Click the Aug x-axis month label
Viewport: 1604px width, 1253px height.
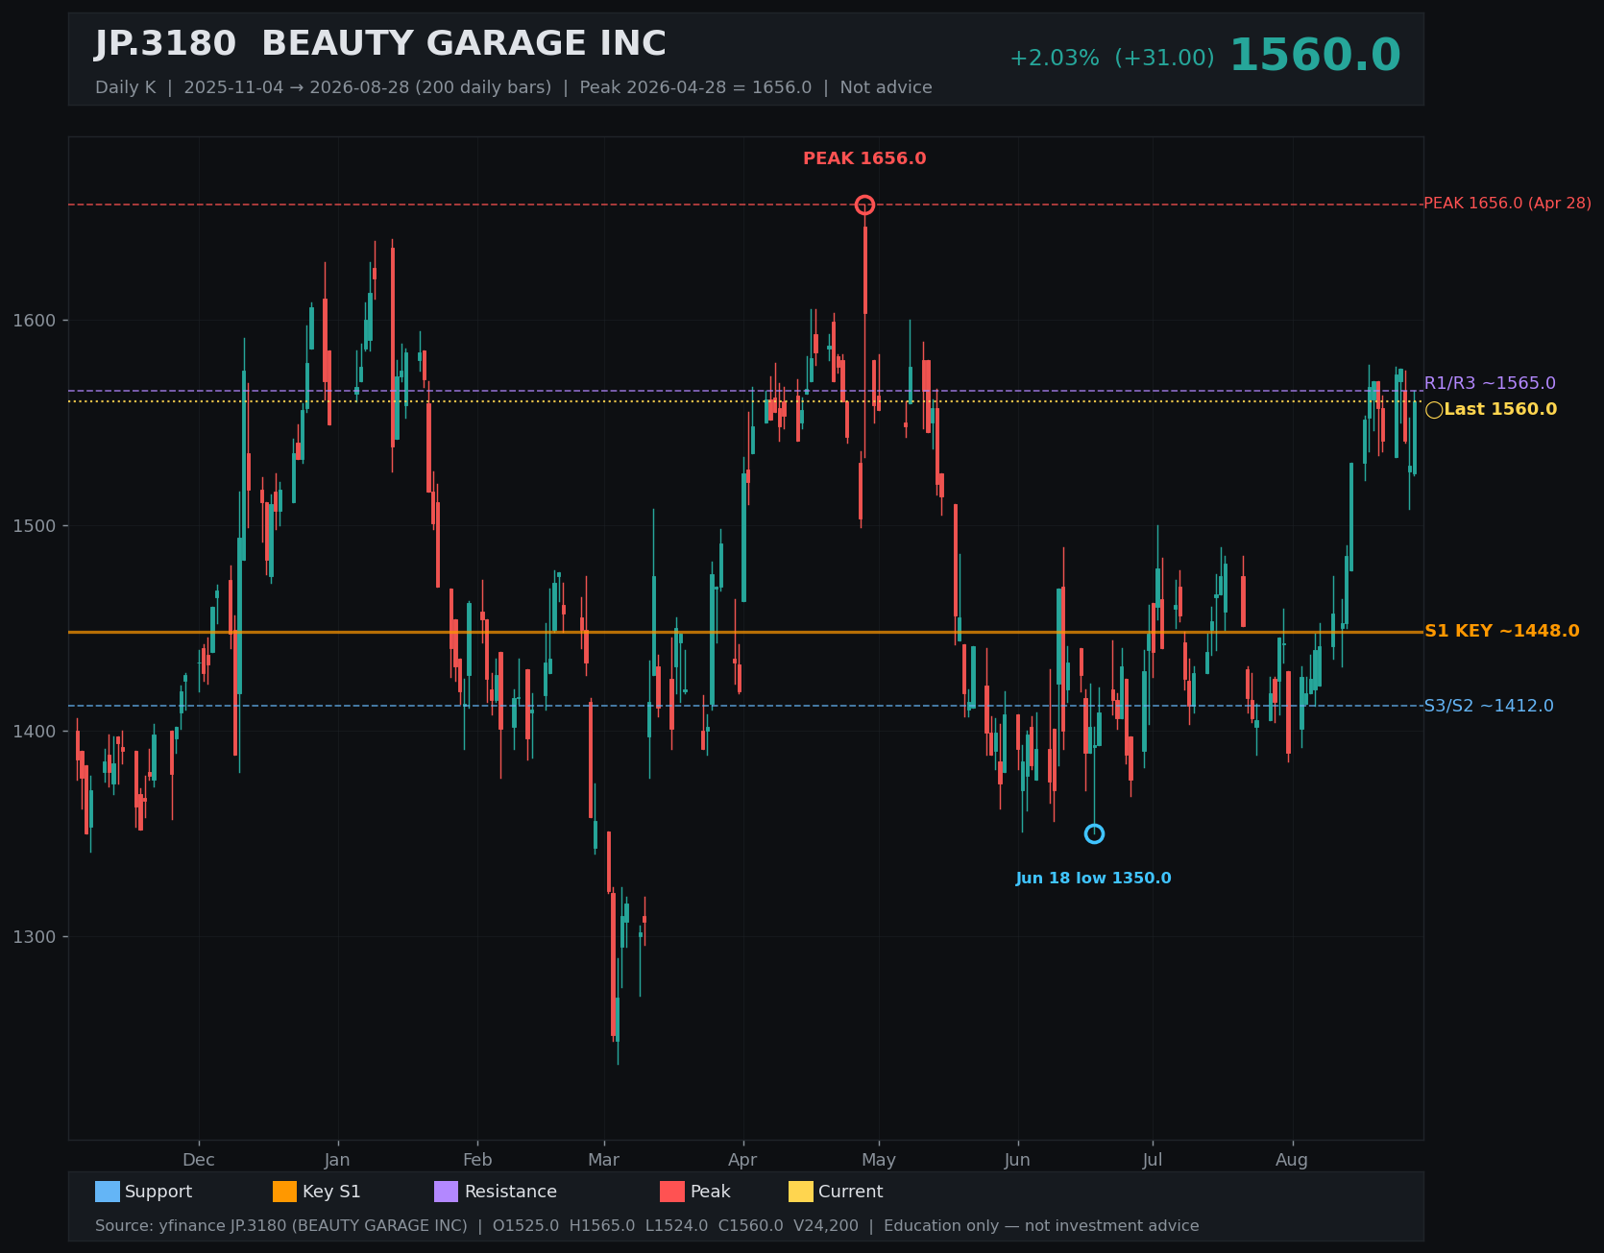click(x=1292, y=1160)
